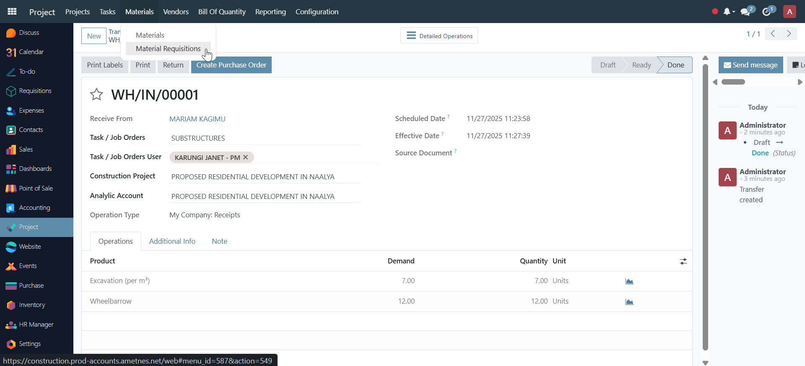This screenshot has width=805, height=366.
Task: Remove KARUNGI JANET - PM tag
Action: click(246, 157)
